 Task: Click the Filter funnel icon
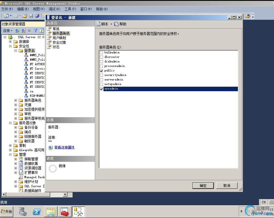pos(36,30)
